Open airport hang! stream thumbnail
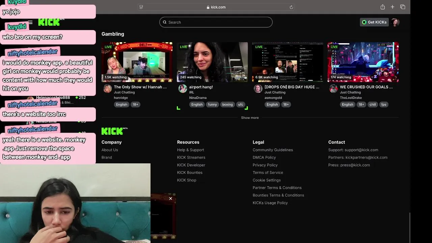Screen dimensions: 432x243 pyautogui.click(x=212, y=62)
